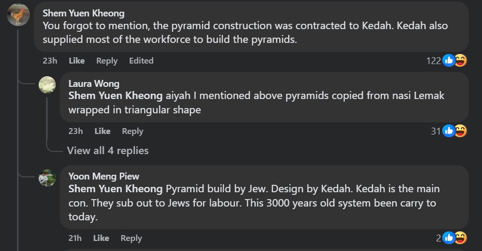482x251 pixels.
Task: View edit history via Edited label
Action: pyautogui.click(x=141, y=61)
